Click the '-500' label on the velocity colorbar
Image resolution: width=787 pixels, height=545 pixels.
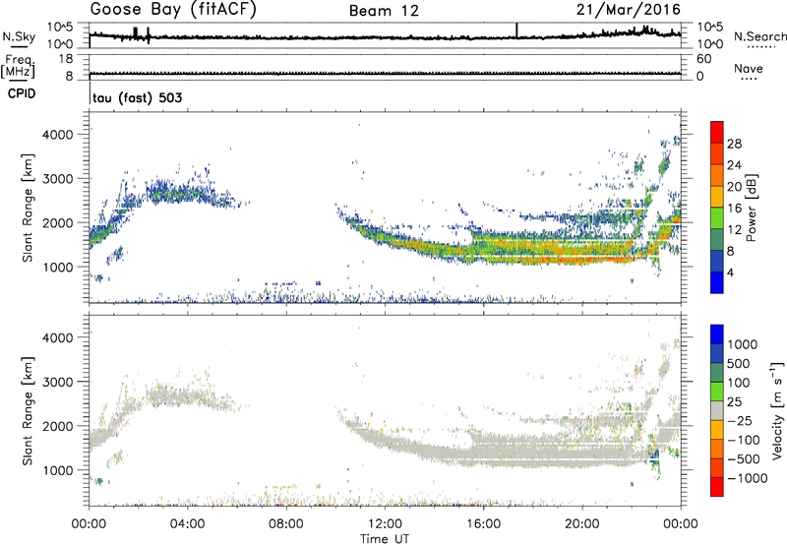744,458
